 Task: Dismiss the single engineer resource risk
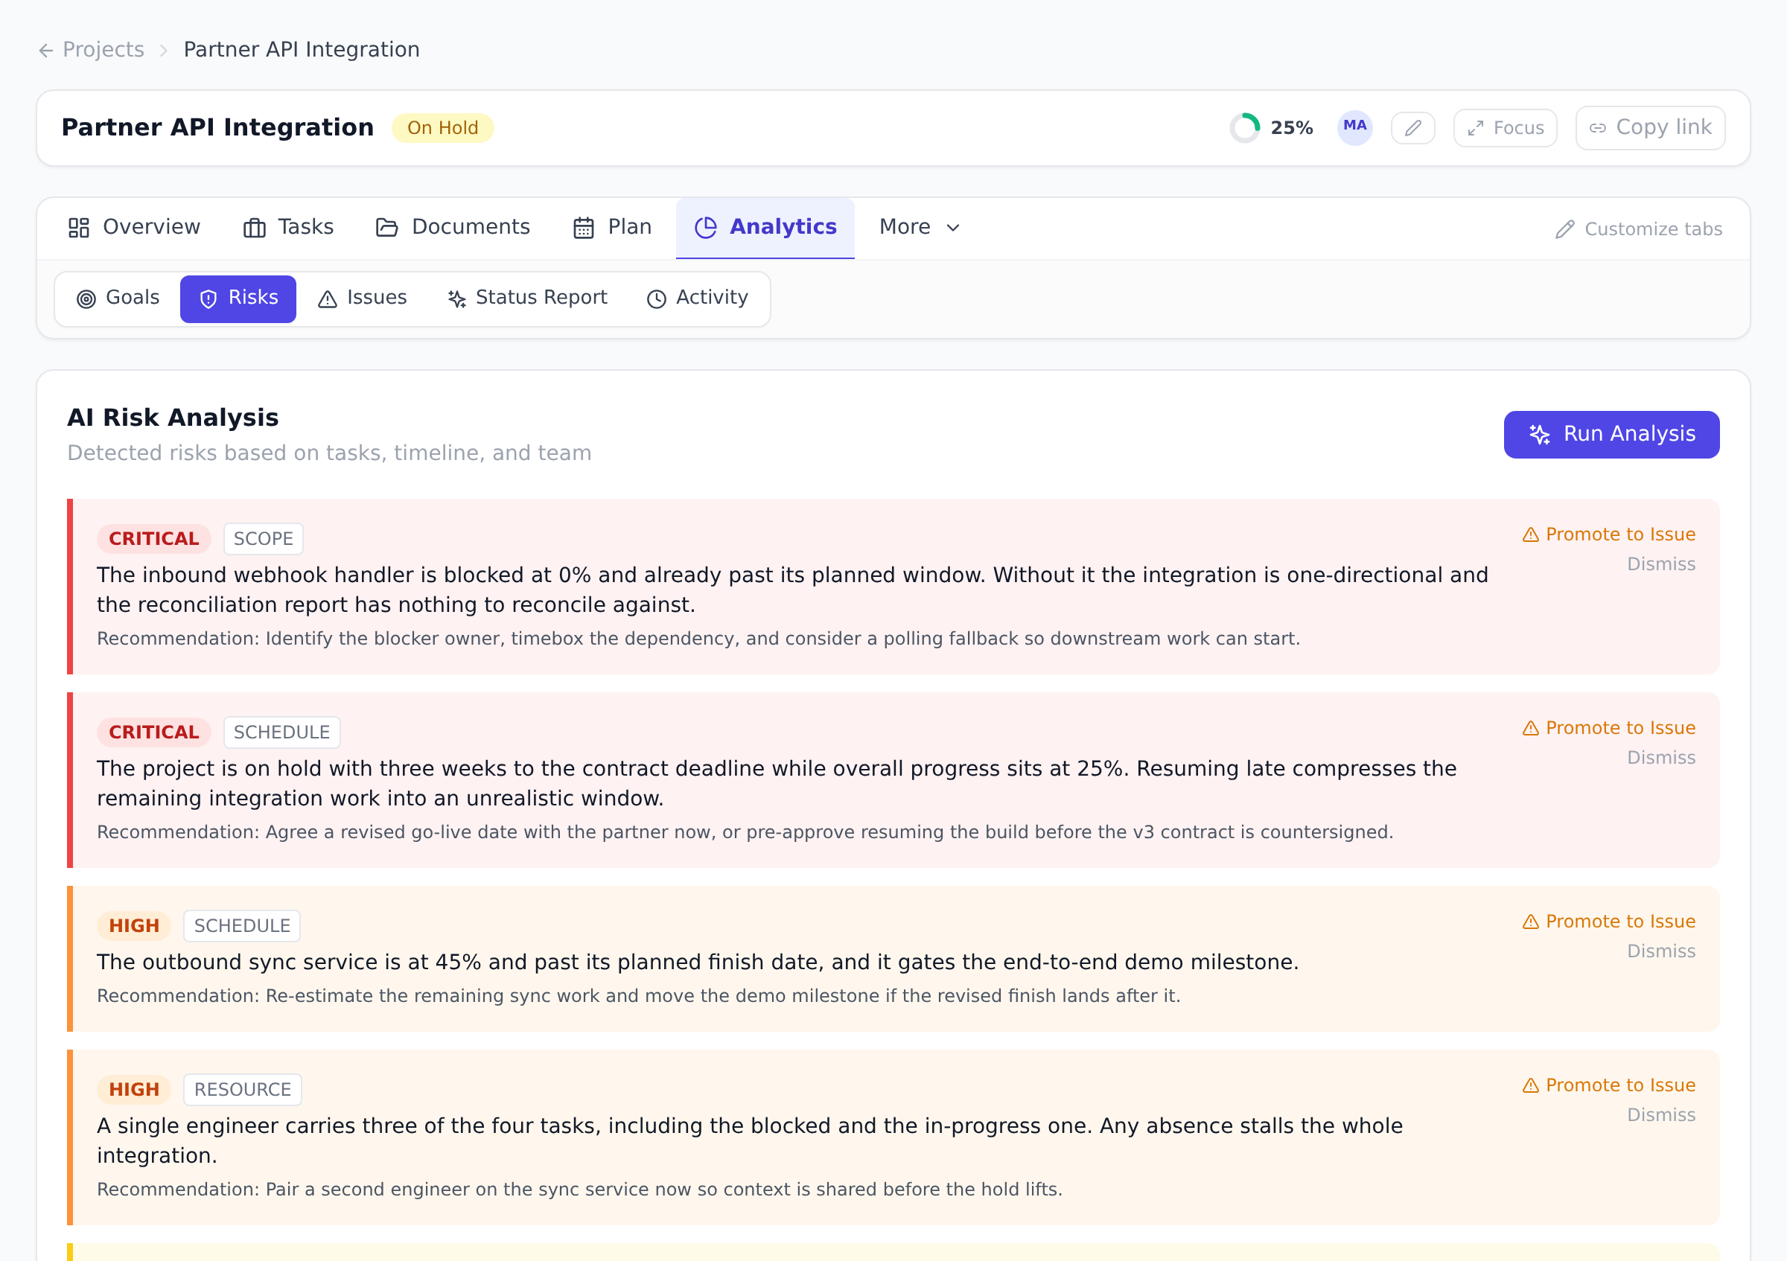[1661, 1116]
